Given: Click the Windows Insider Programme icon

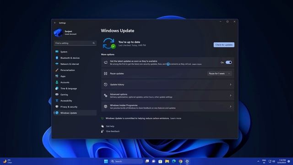Looking at the screenshot, I should click(x=106, y=107).
